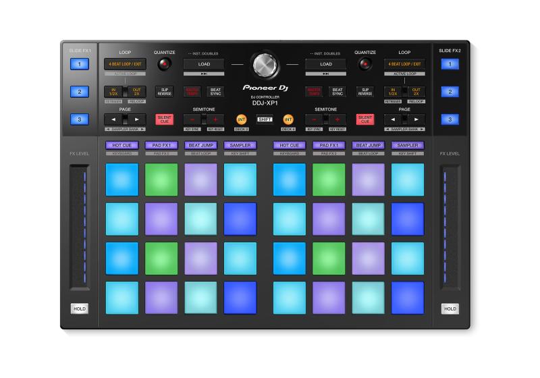Activate left deck Silent Cue
This screenshot has height=378, width=540.
pyautogui.click(x=164, y=119)
